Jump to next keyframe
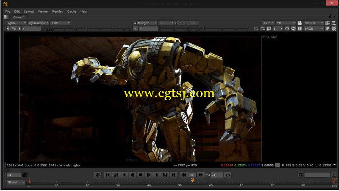Screen dimensions: 339x191 point(165,175)
